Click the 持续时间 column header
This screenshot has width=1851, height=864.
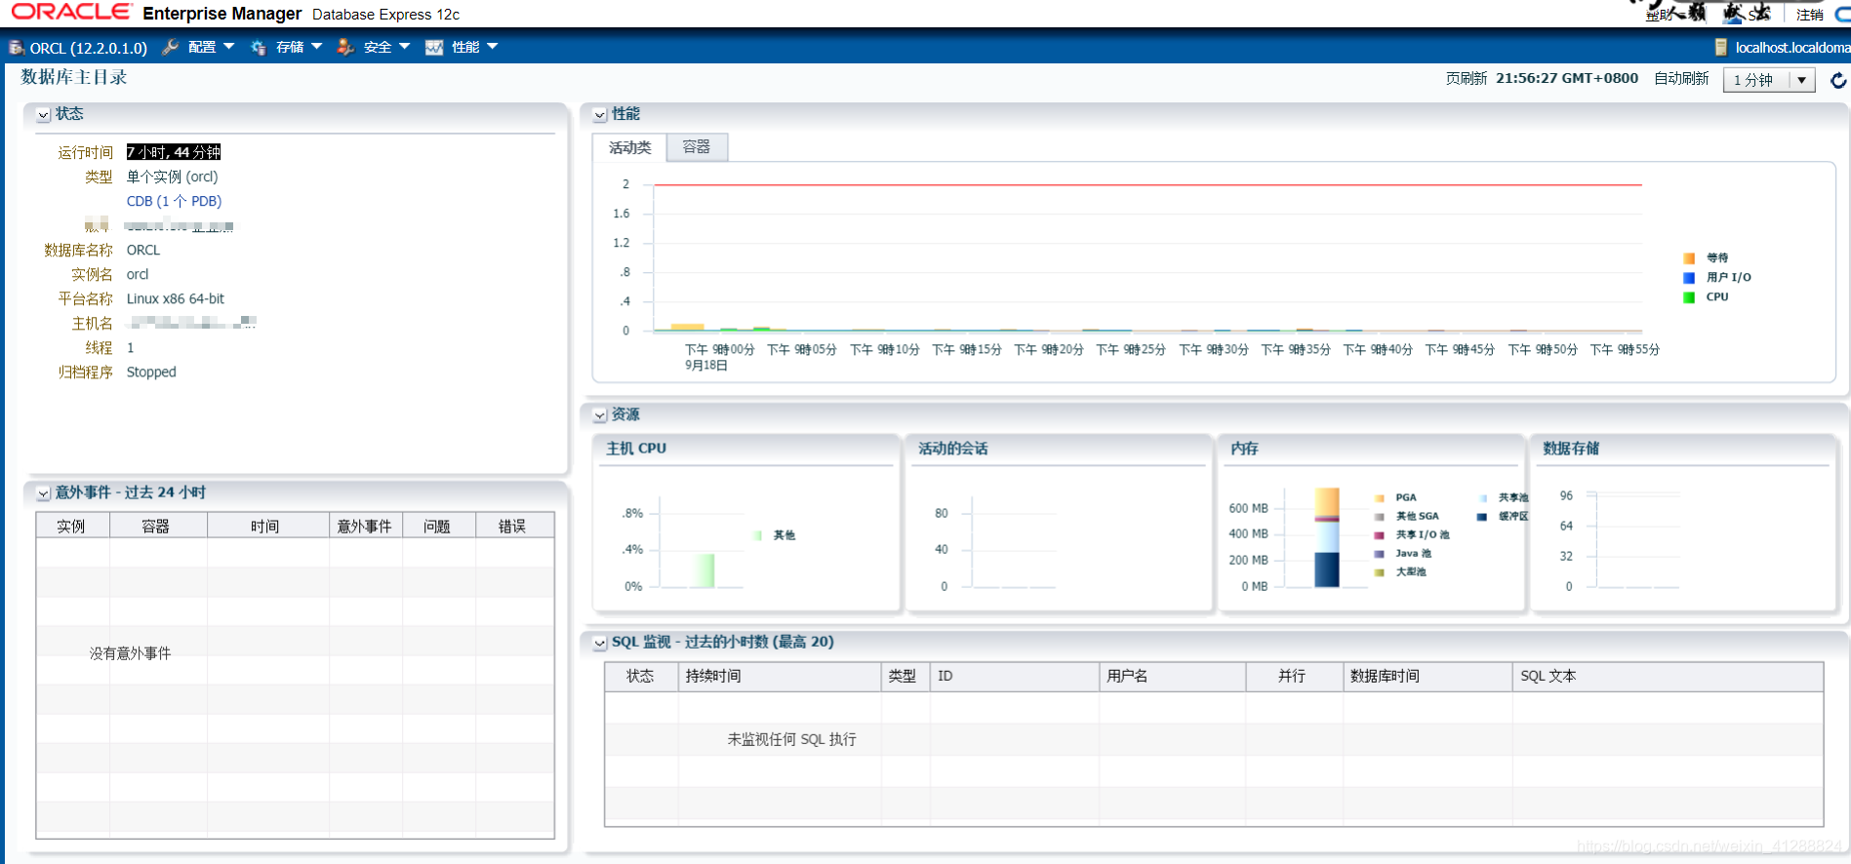pos(780,677)
